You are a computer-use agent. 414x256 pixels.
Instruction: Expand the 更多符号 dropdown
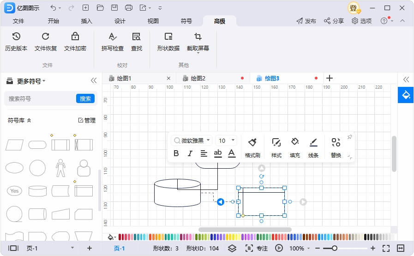click(x=31, y=81)
